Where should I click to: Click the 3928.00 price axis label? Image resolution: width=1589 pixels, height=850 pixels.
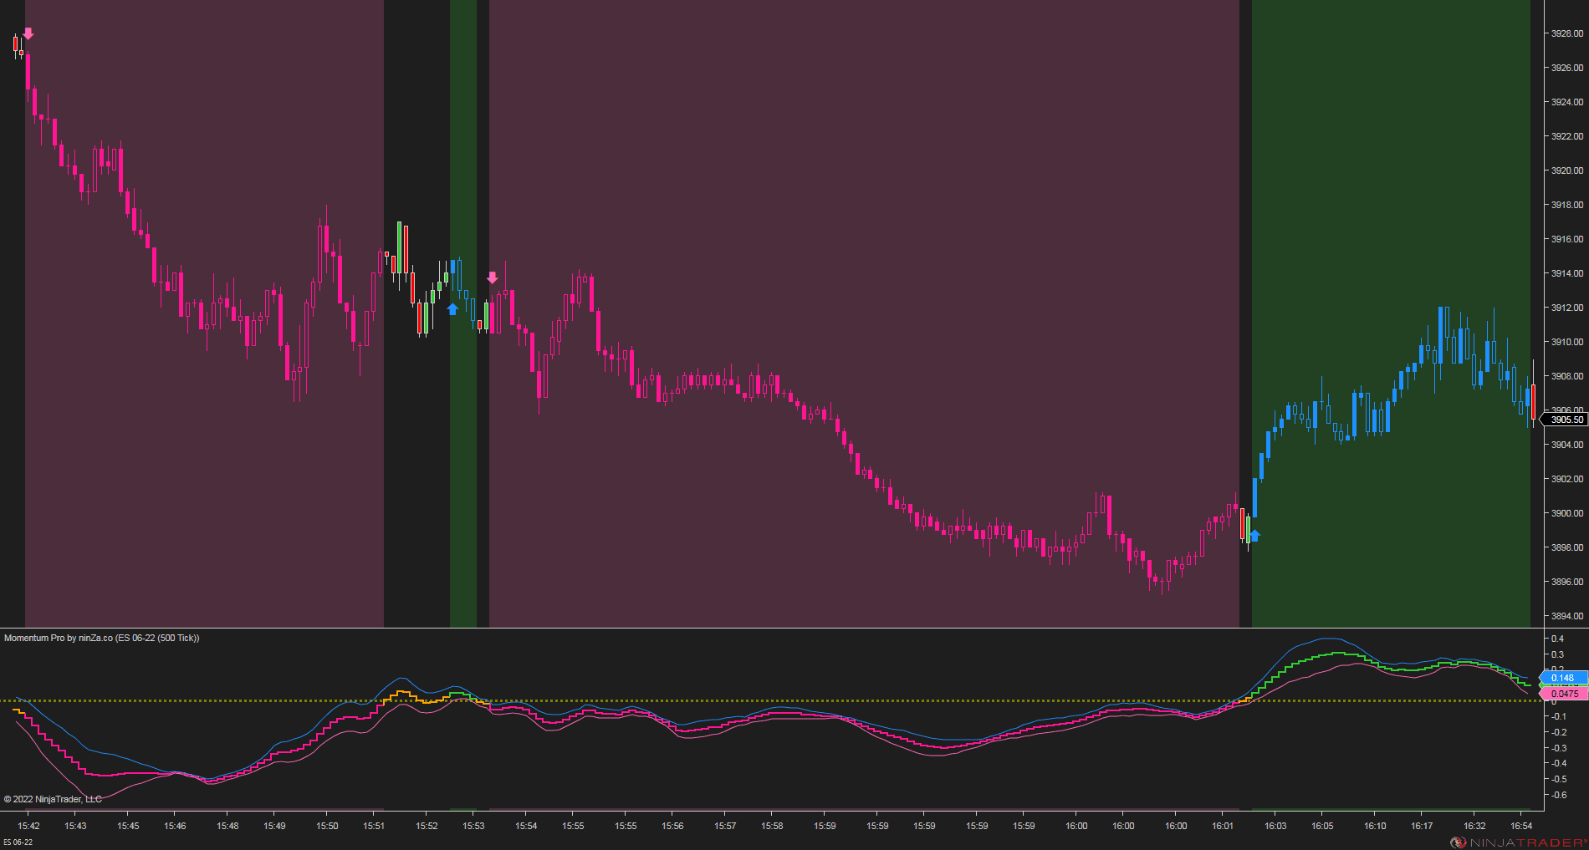coord(1567,33)
